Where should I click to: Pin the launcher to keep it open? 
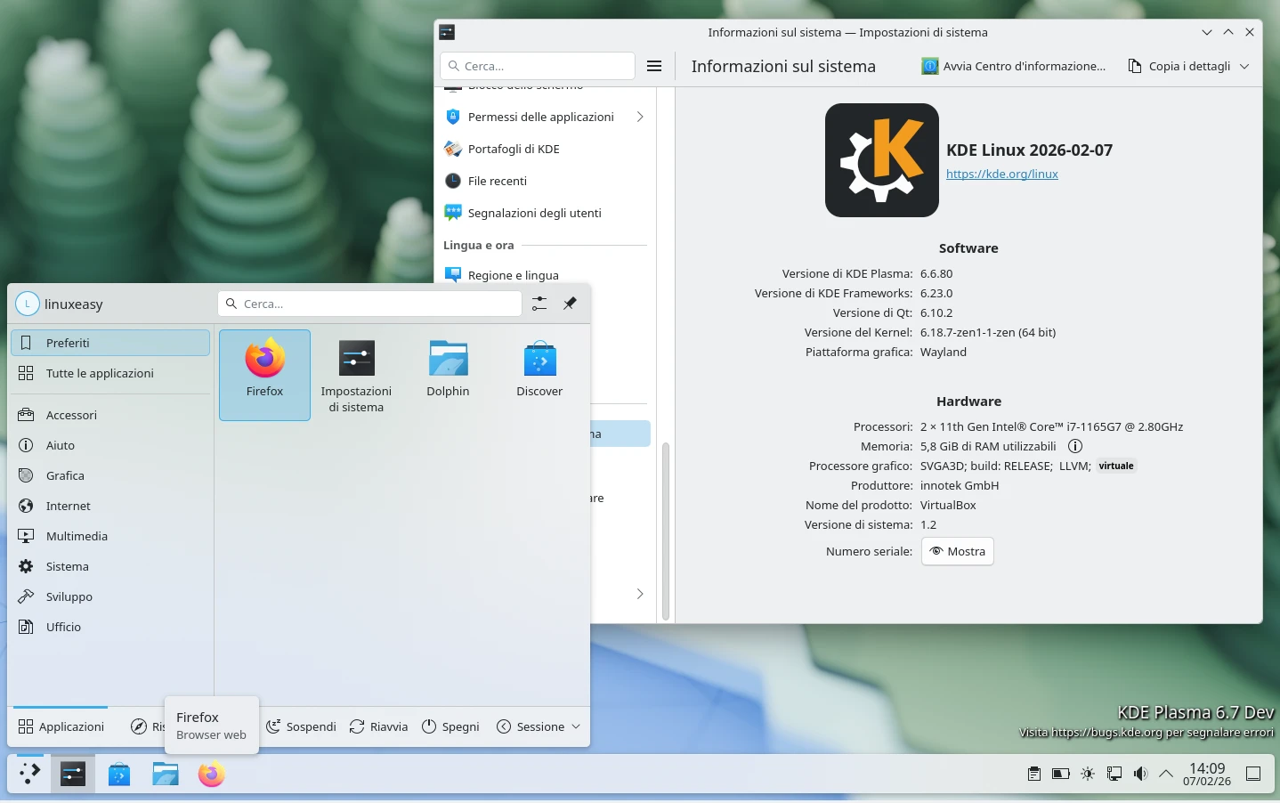570,304
